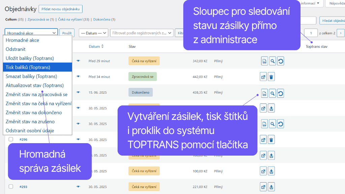
Task: Open external link icon on the #293 row
Action: (x=263, y=186)
